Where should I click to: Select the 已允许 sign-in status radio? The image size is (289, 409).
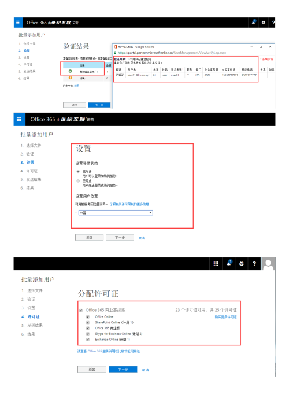click(x=78, y=171)
